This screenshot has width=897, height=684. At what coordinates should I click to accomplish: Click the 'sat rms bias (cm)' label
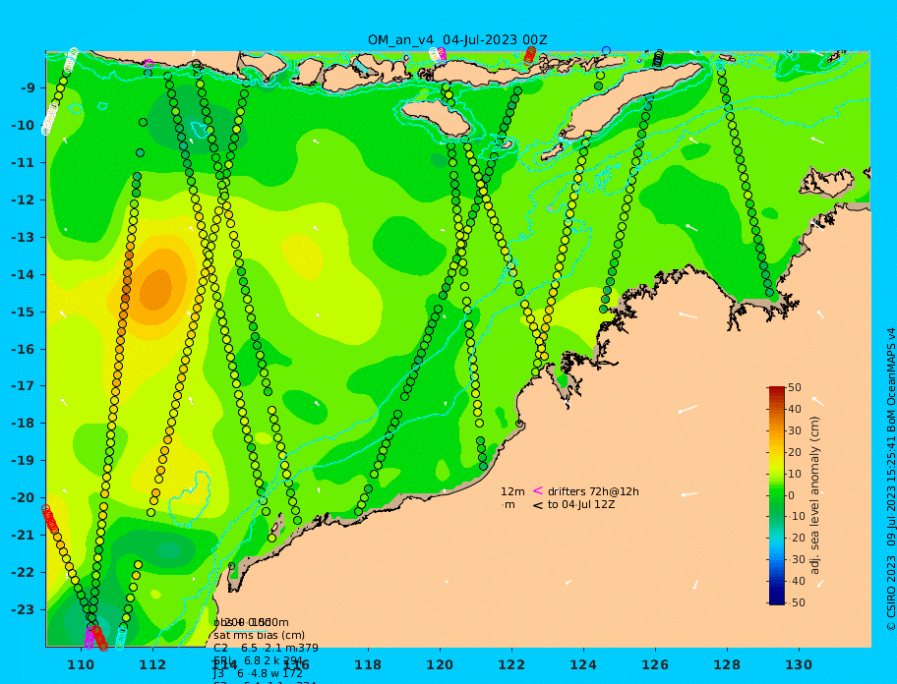[259, 635]
